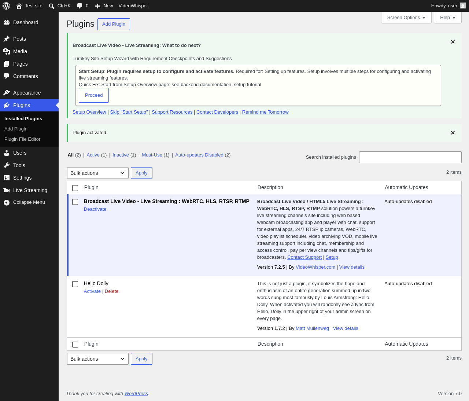
Task: Open the Matt Mullenweg author link
Action: [312, 328]
